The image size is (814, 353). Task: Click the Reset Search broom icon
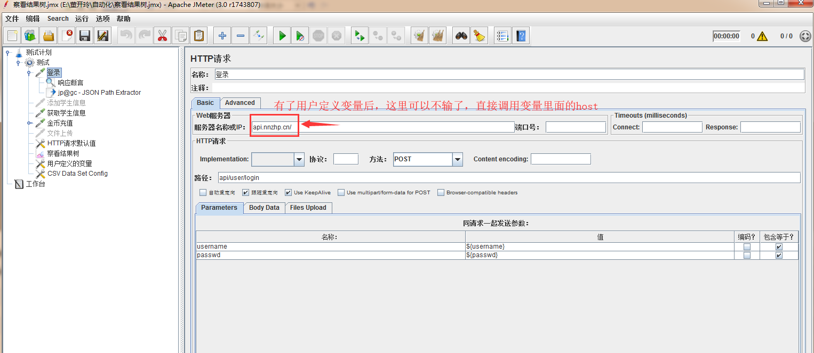point(480,36)
